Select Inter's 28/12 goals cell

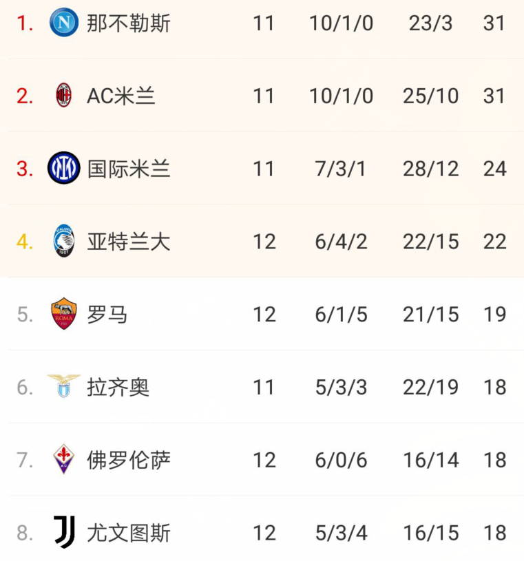pos(430,169)
